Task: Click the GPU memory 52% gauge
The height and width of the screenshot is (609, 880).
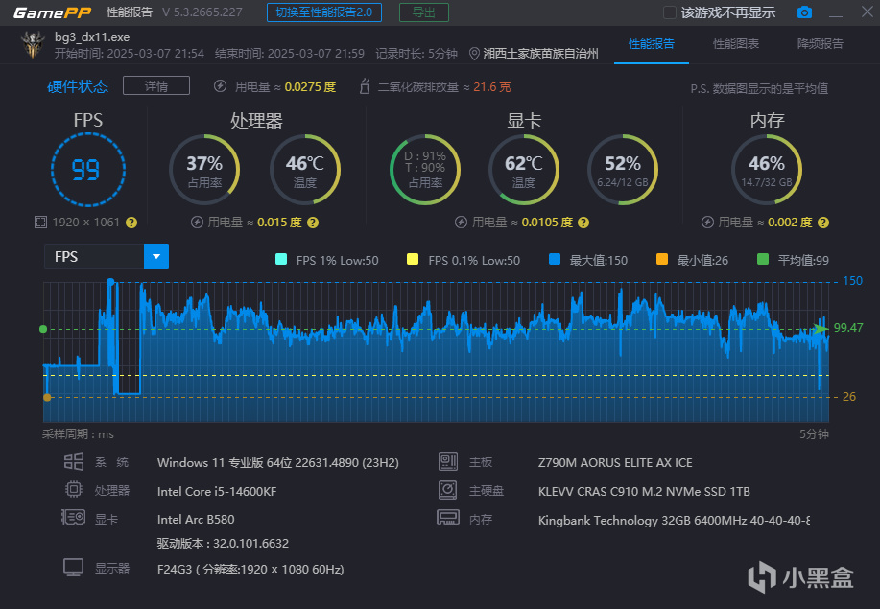Action: [x=623, y=170]
